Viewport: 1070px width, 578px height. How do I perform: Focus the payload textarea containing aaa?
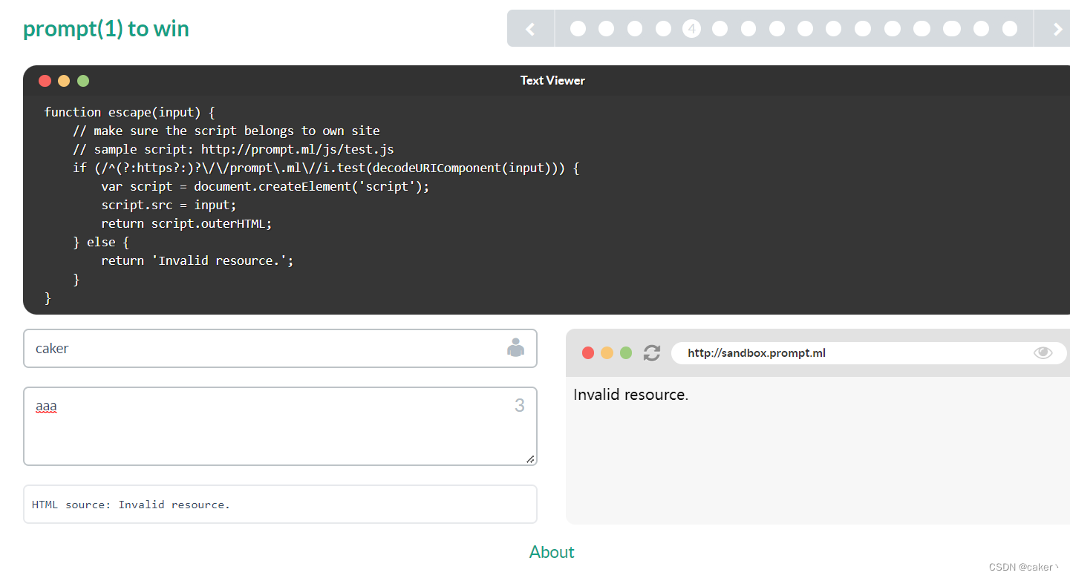click(x=280, y=426)
